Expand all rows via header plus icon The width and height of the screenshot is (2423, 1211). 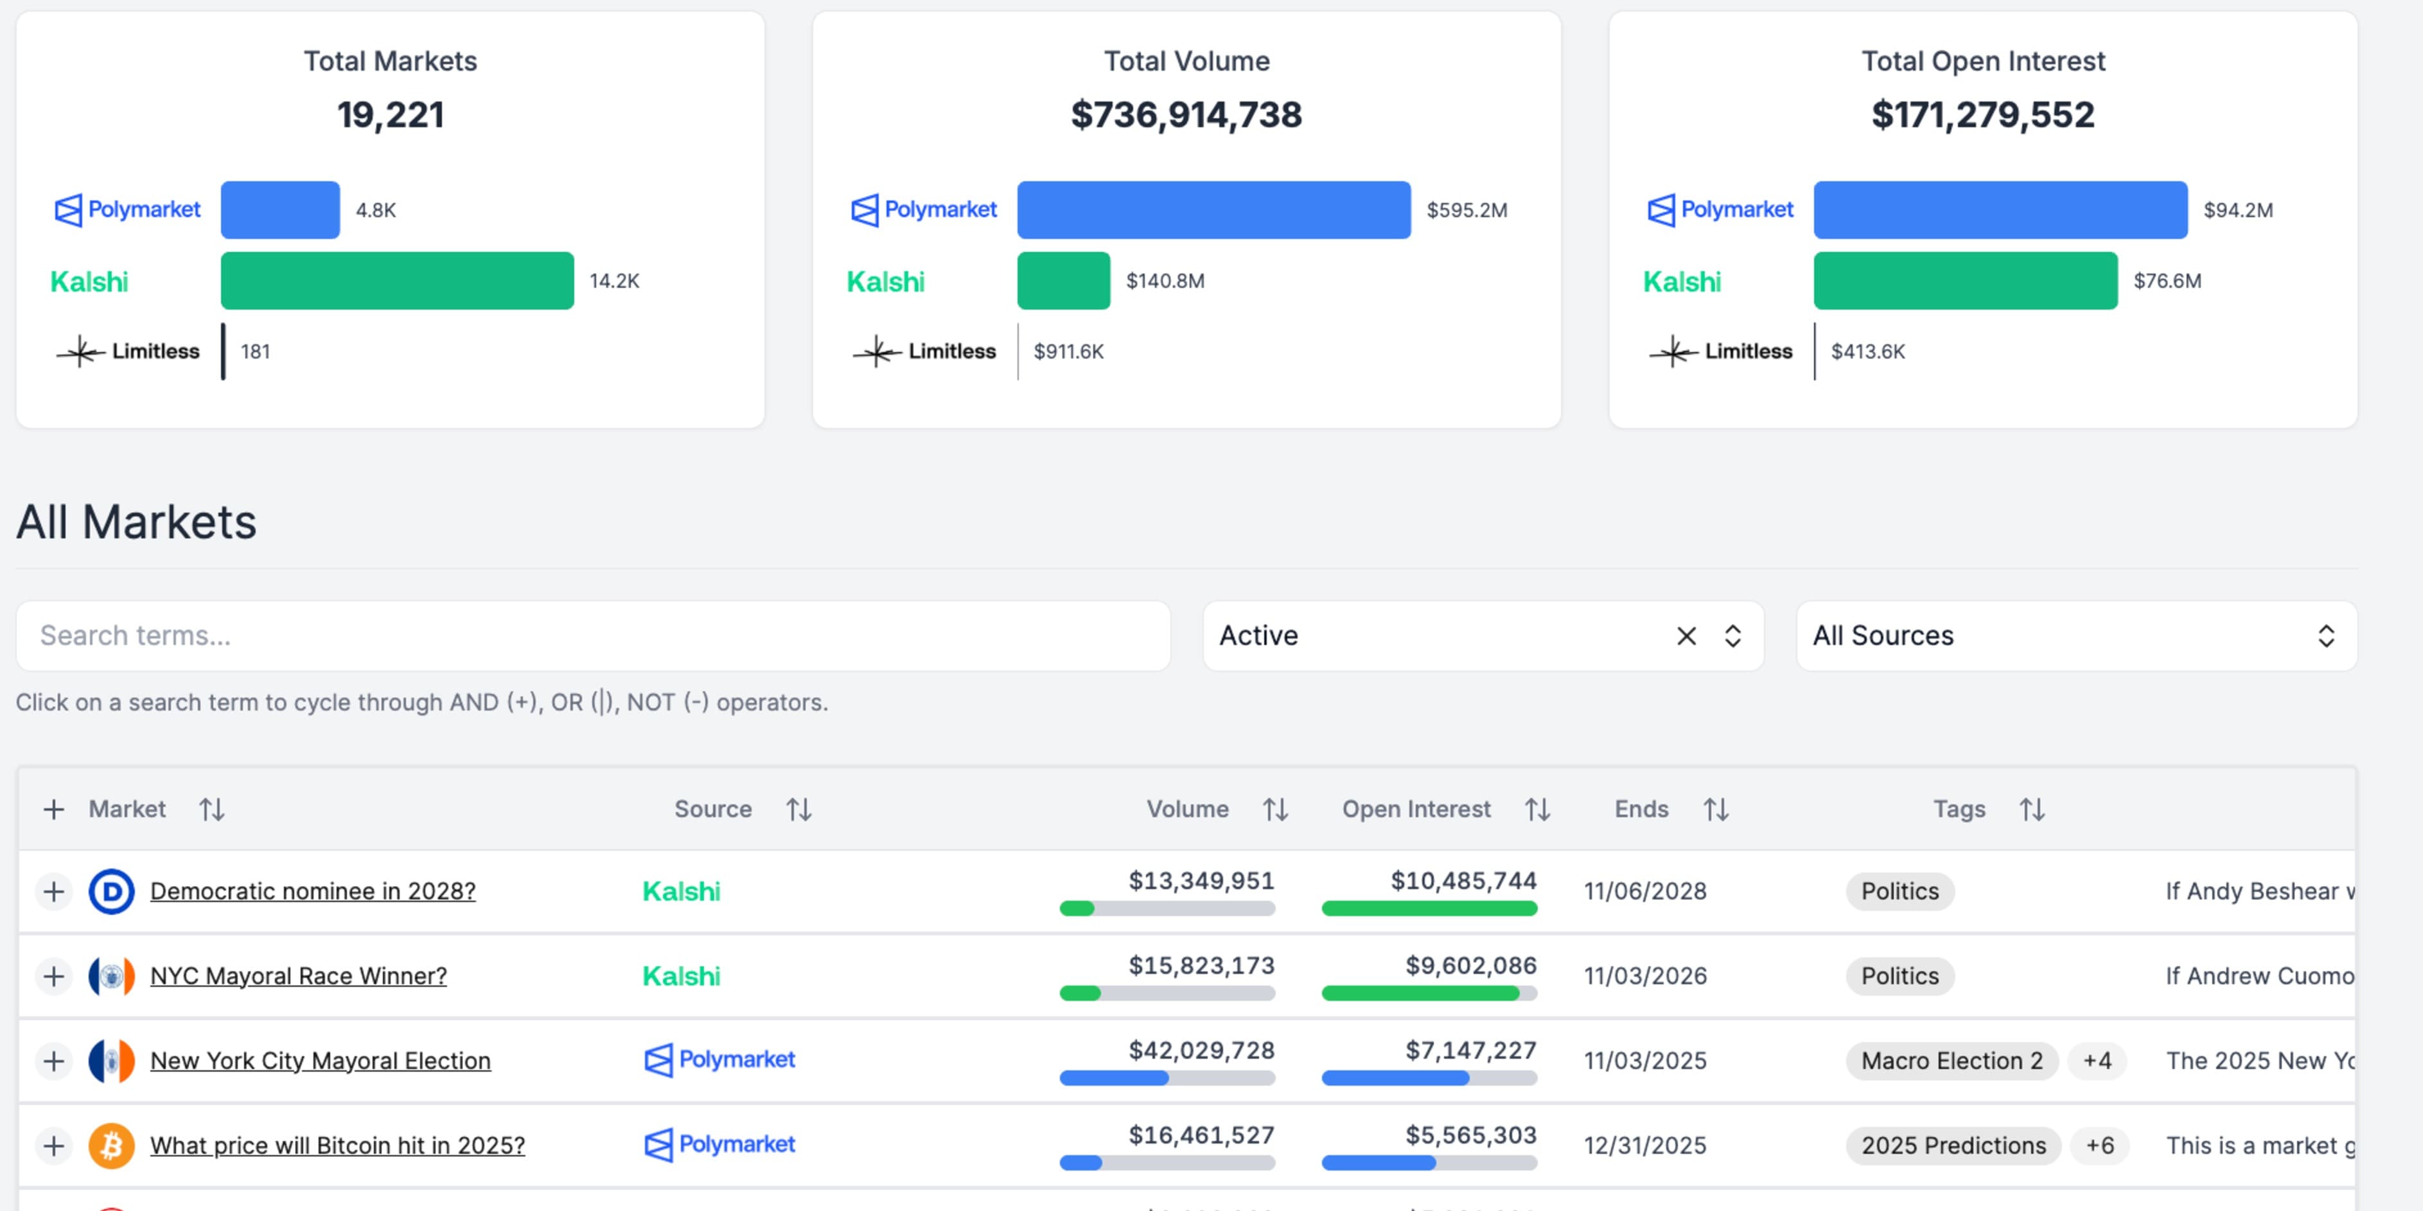pos(53,809)
